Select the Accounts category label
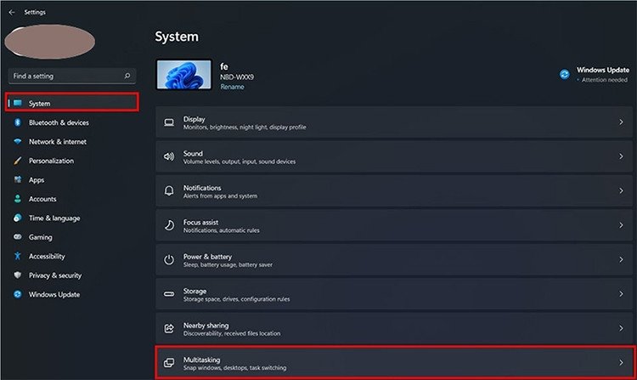Image resolution: width=637 pixels, height=380 pixels. pos(42,199)
